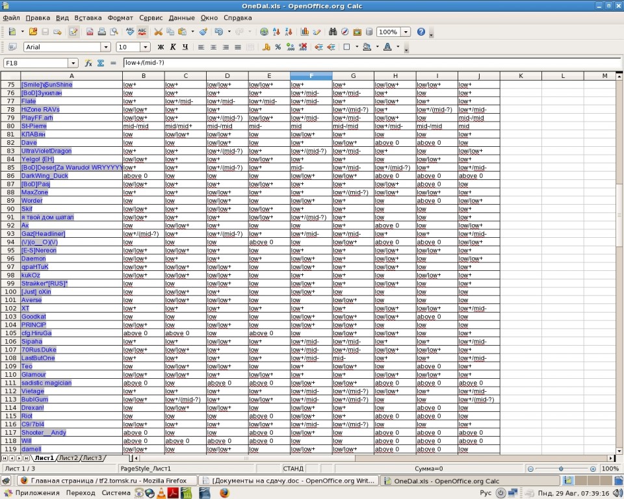Click the Sum sigma icon

[101, 63]
